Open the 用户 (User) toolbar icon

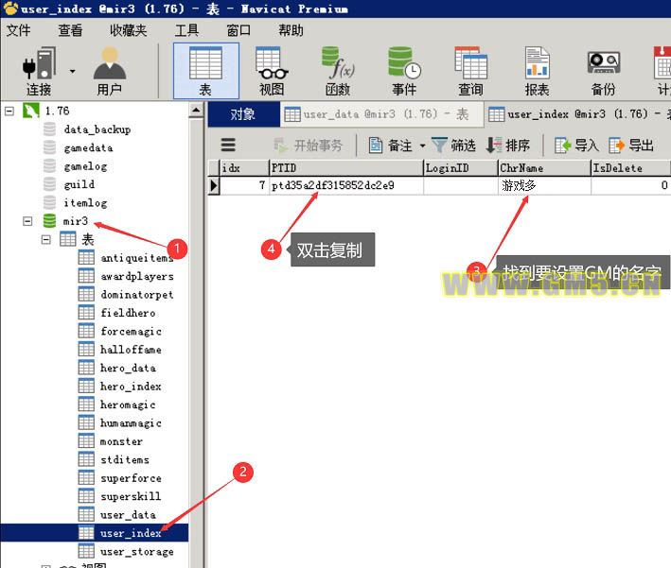tap(110, 70)
